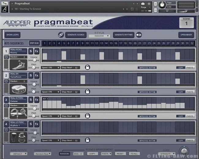The height and width of the screenshot is (159, 199).
Task: Click the snare drum instrument image
Action: pos(18,89)
